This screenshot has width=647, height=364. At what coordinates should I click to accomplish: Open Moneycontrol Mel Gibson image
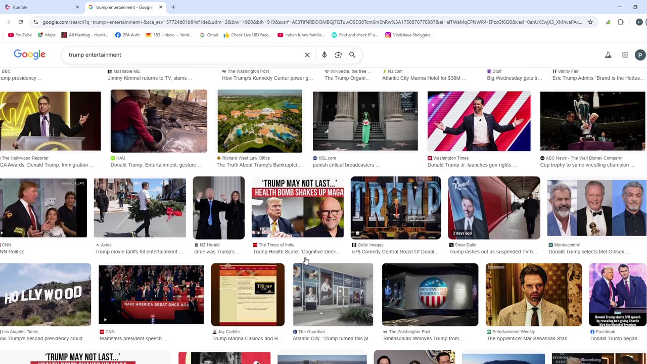pos(597,208)
